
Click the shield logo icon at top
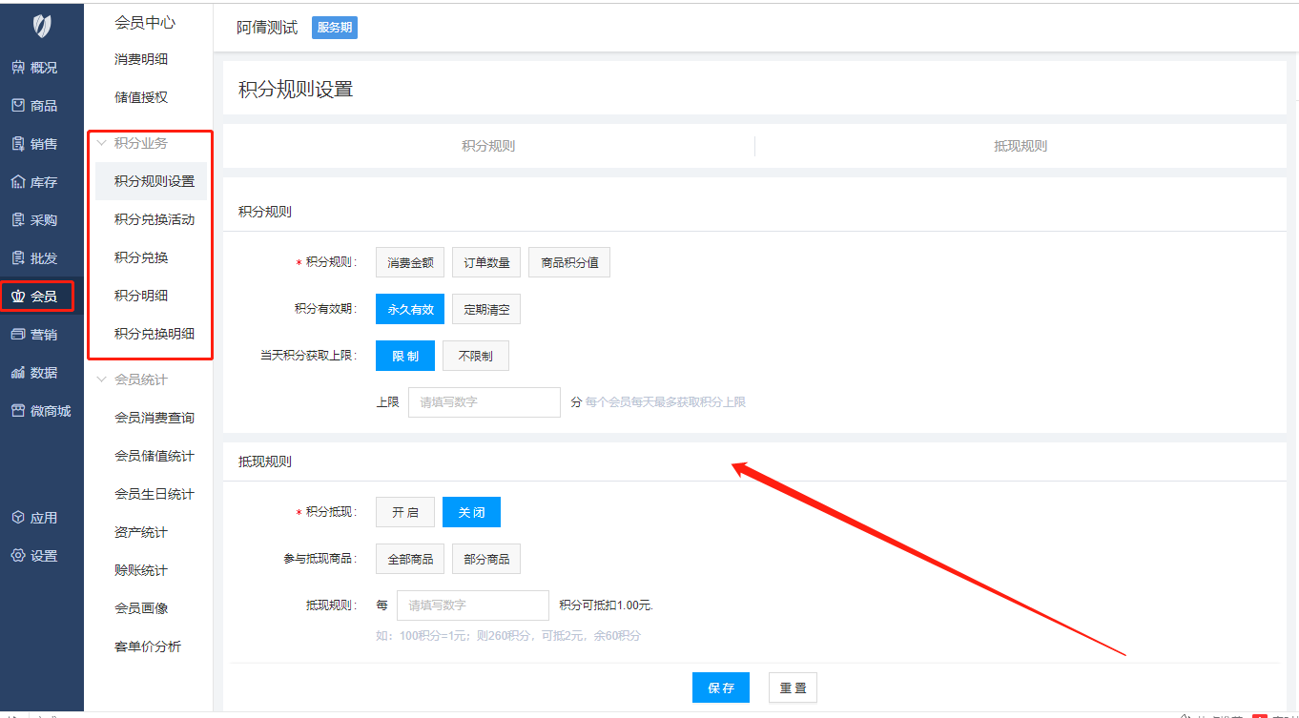[x=41, y=27]
